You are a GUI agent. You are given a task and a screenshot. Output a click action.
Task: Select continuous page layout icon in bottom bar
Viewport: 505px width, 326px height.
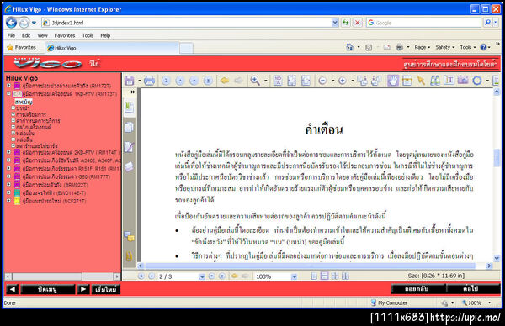pyautogui.click(x=324, y=276)
